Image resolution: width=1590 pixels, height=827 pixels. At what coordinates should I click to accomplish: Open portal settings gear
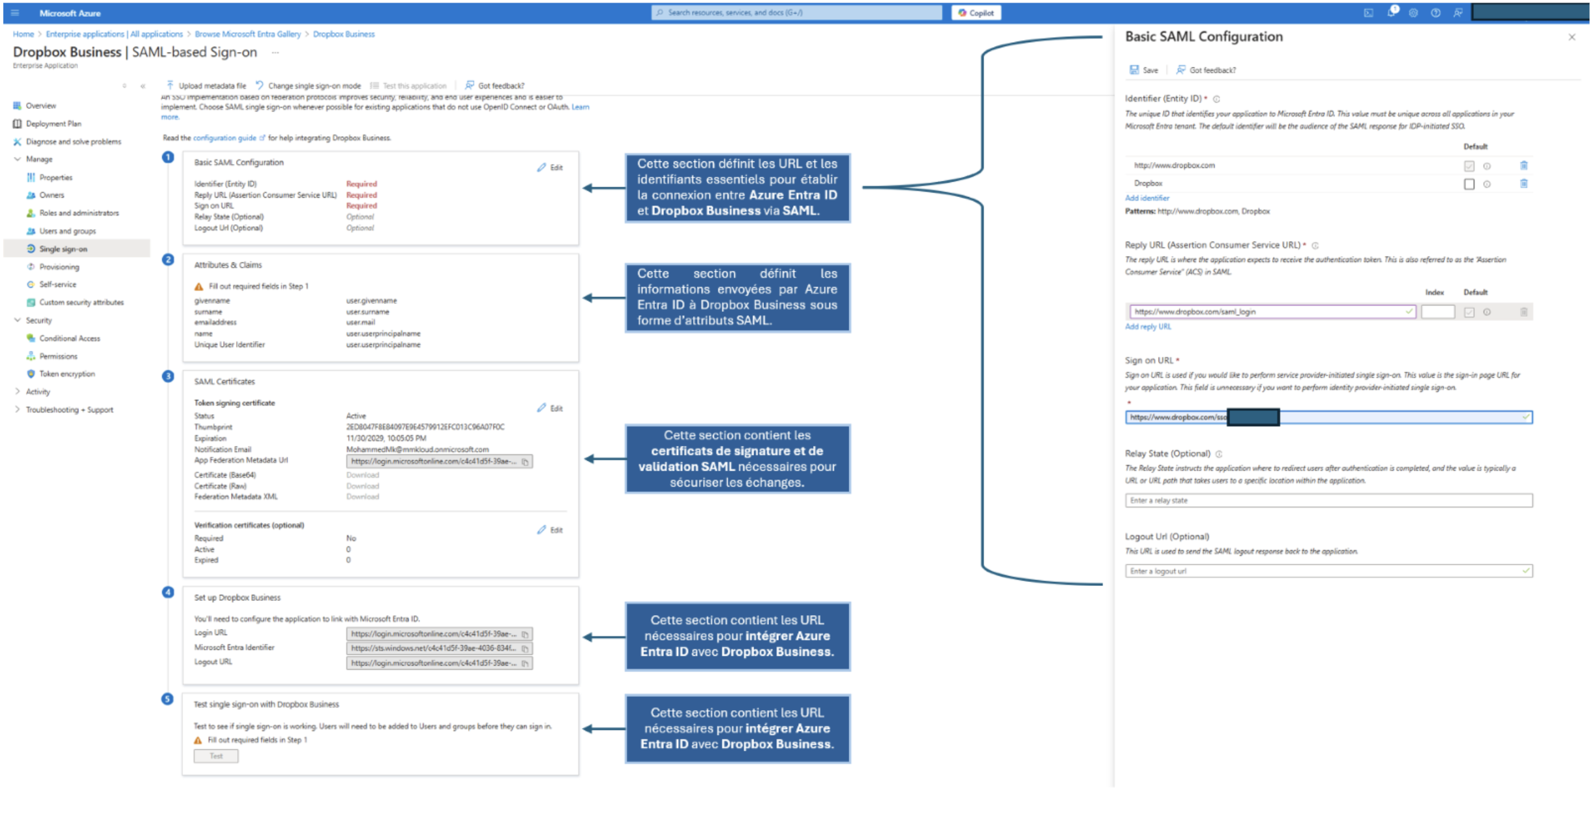point(1414,13)
